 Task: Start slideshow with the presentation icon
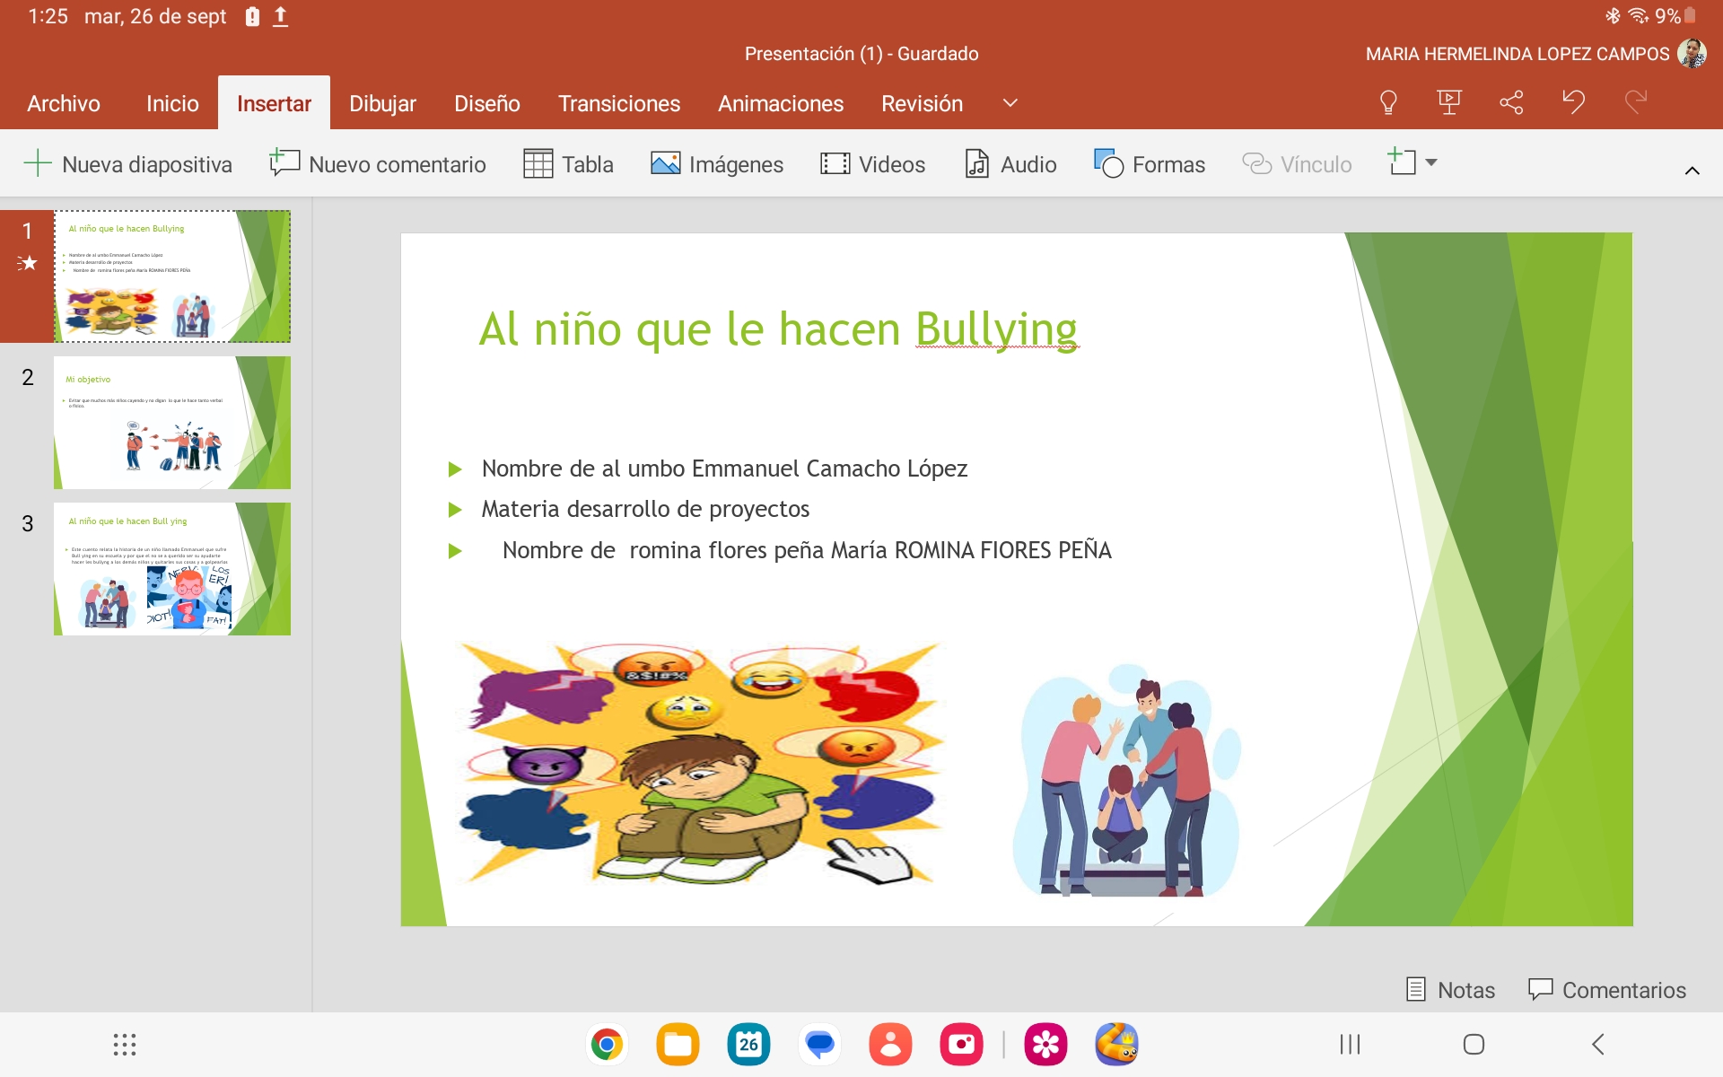(x=1448, y=103)
